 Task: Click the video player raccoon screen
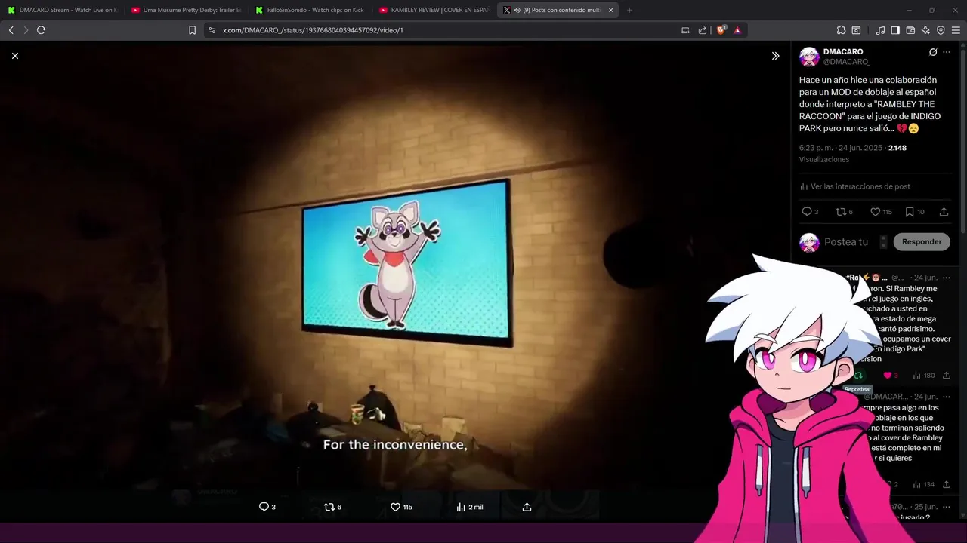click(x=406, y=262)
